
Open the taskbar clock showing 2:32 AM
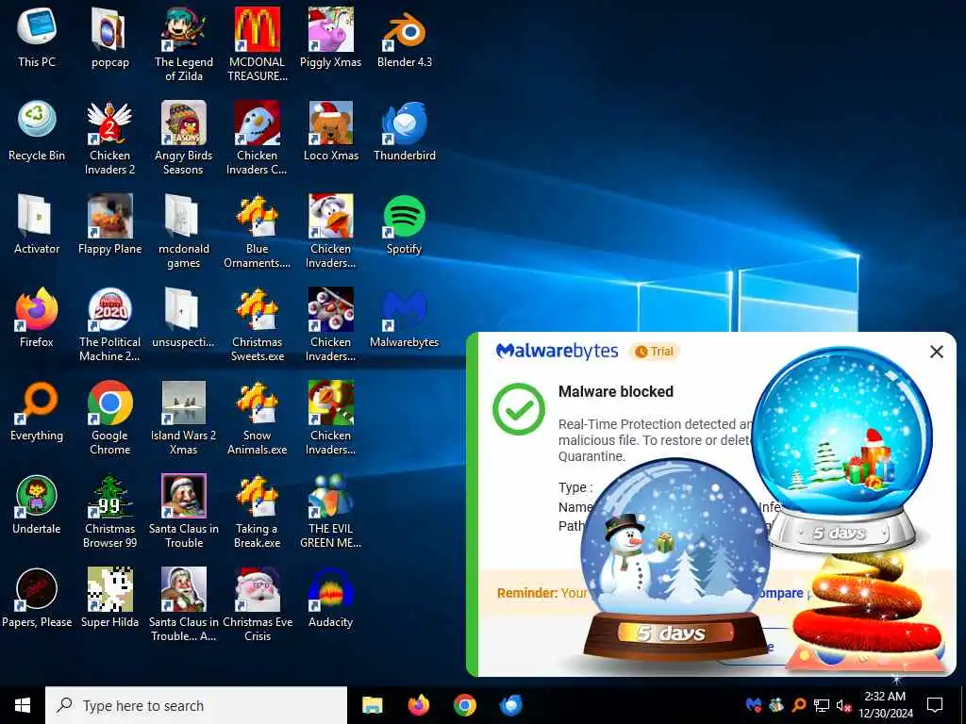tap(885, 705)
